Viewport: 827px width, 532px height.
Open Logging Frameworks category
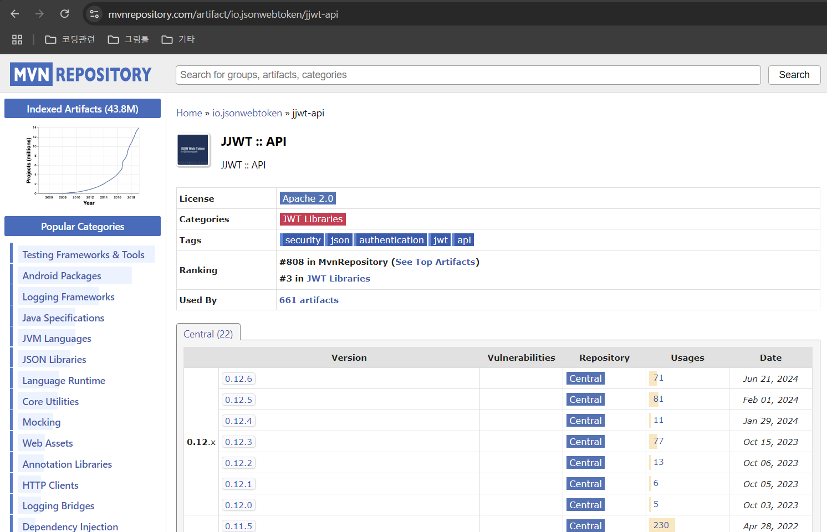point(68,297)
